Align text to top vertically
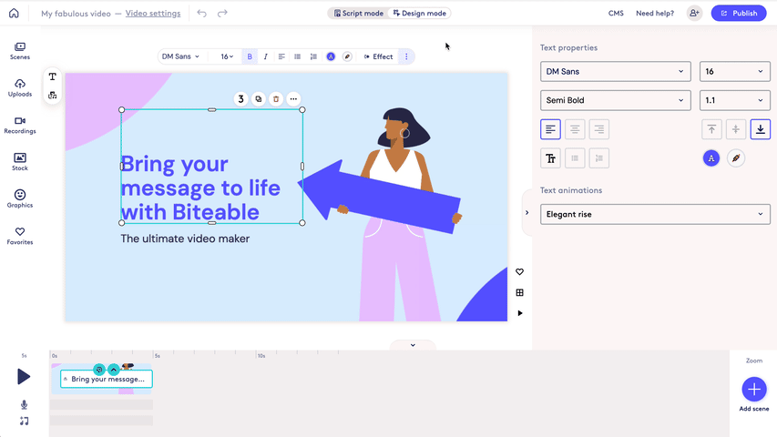Viewport: 777px width, 437px height. (x=711, y=129)
